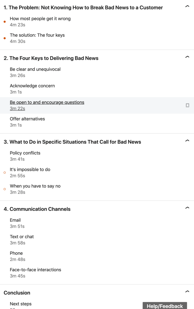The width and height of the screenshot is (194, 309).
Task: Click the status dot beside 'How most people get it wrong'
Action: [x=5, y=22]
